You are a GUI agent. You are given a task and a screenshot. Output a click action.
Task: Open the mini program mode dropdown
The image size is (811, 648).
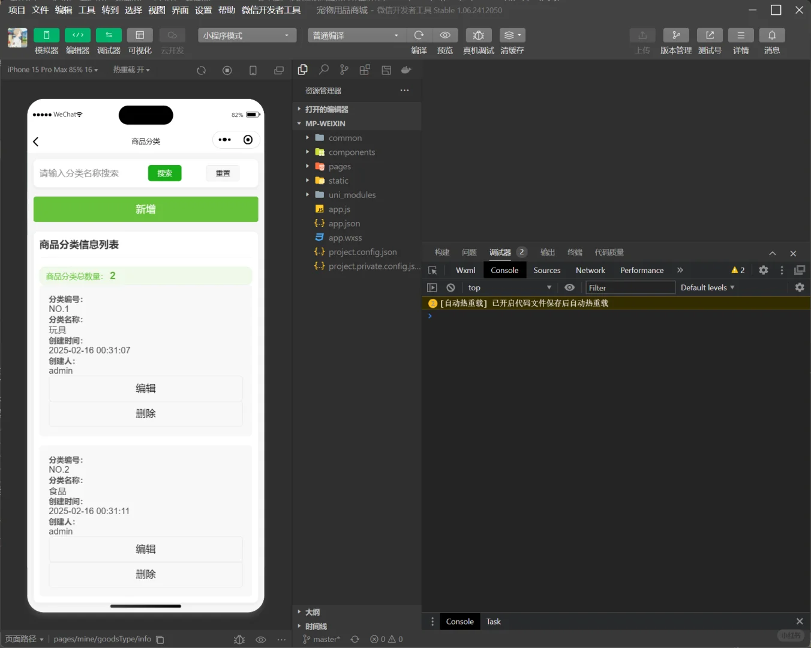click(247, 35)
